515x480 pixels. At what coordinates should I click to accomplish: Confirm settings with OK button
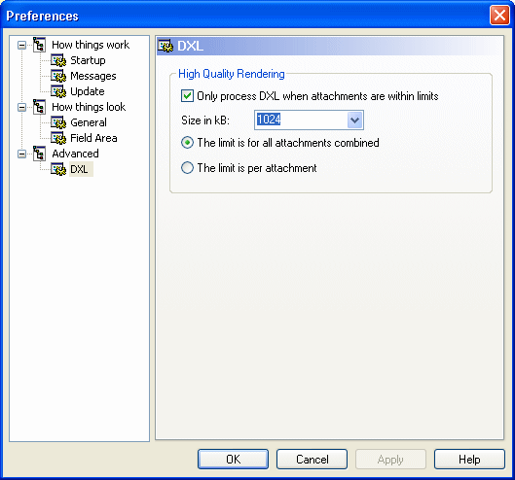(234, 459)
